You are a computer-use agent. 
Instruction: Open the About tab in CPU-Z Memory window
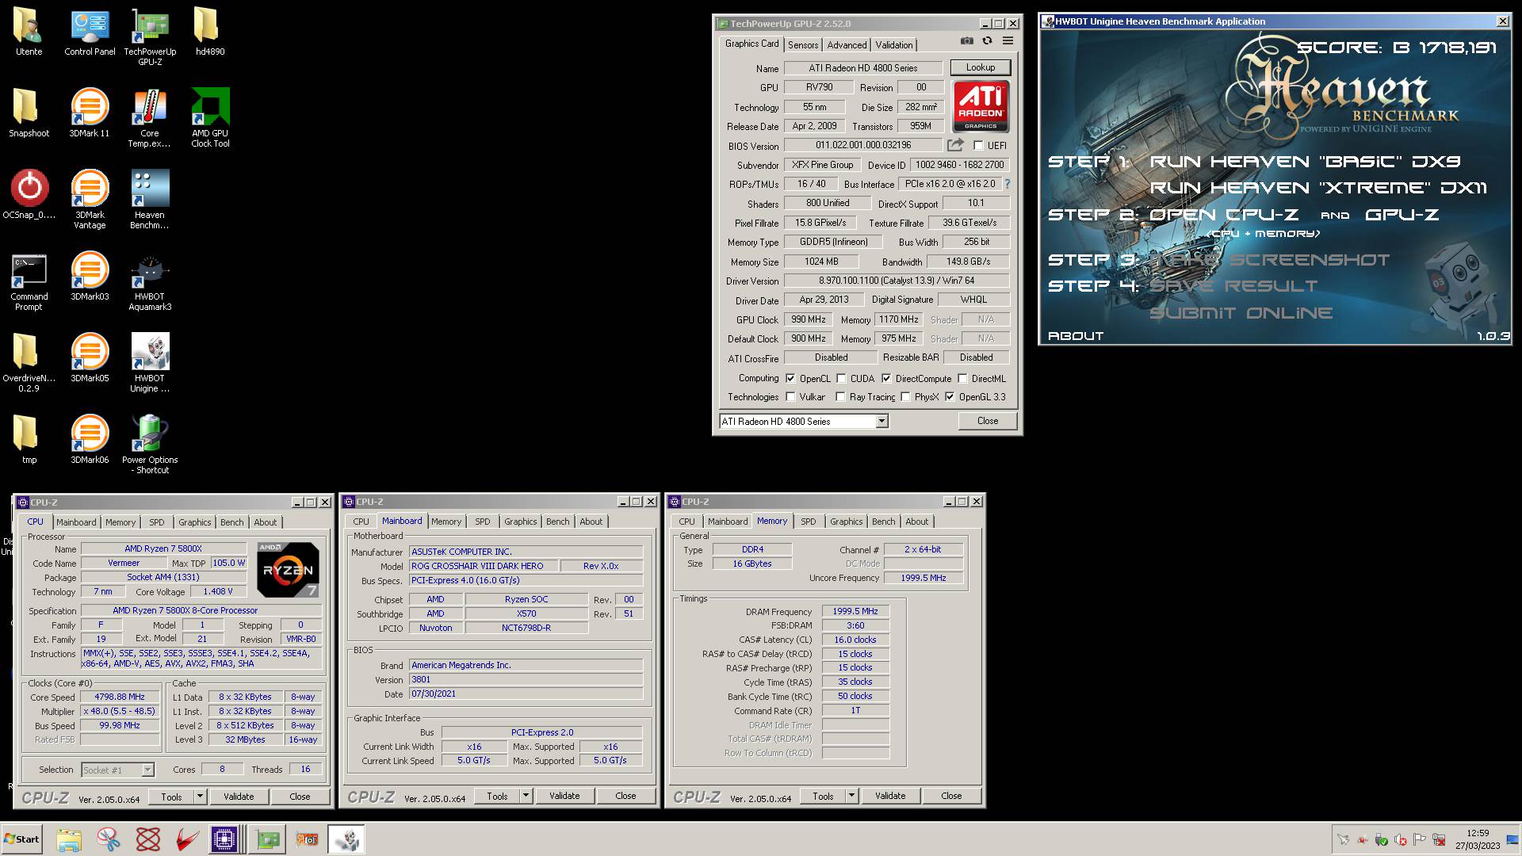click(916, 522)
